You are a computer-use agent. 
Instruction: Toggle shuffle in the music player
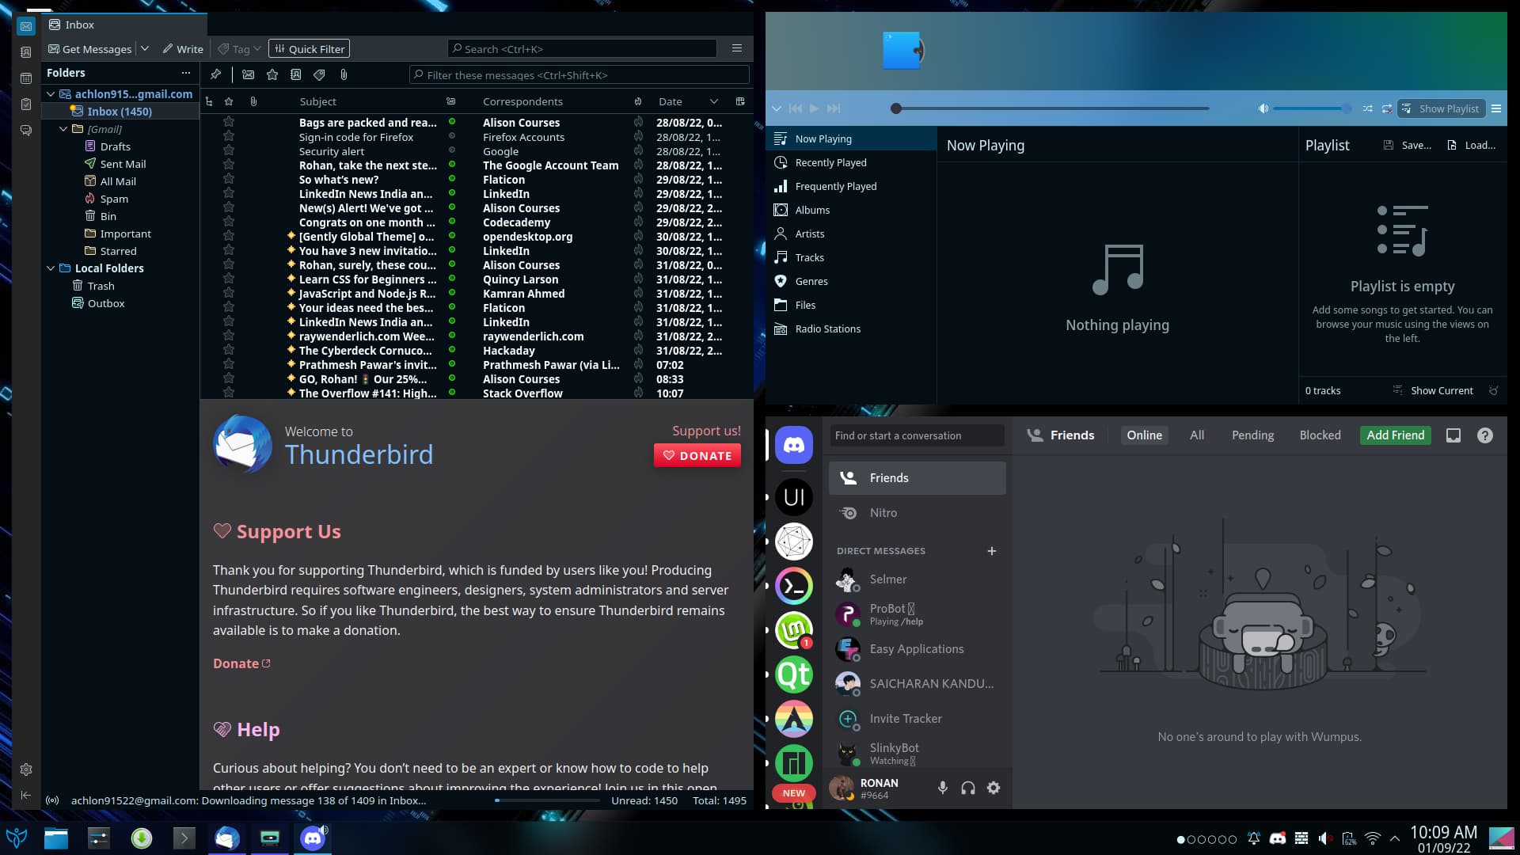coord(1367,108)
